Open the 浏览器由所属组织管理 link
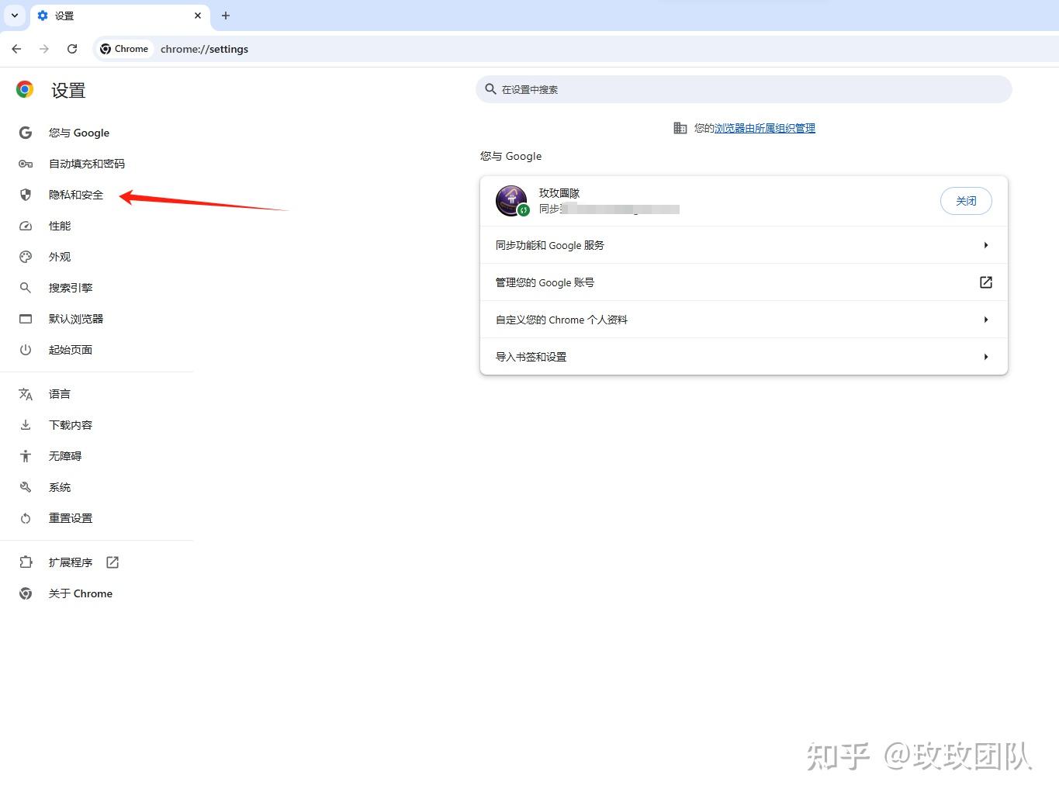1059x799 pixels. point(764,128)
